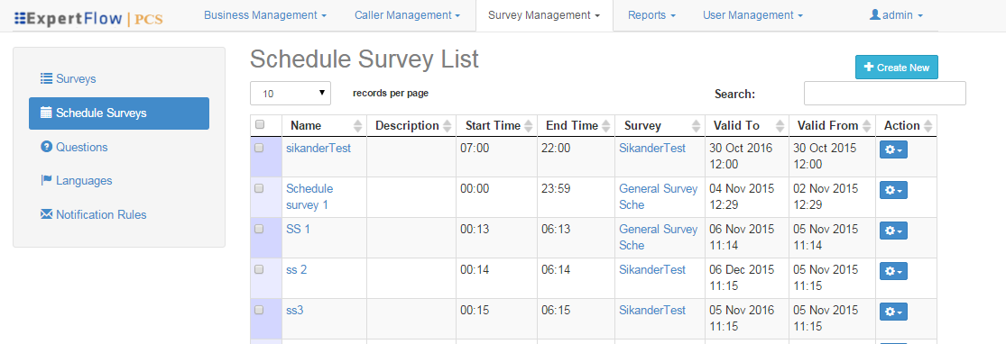Viewport: 1006px width, 344px height.
Task: Open the Survey Management menu
Action: (x=544, y=14)
